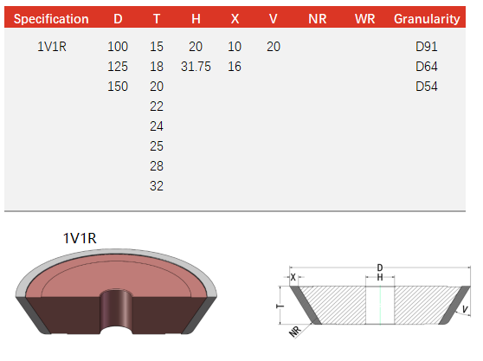Select X value 10
Screen dimensions: 483x361
(x=235, y=47)
